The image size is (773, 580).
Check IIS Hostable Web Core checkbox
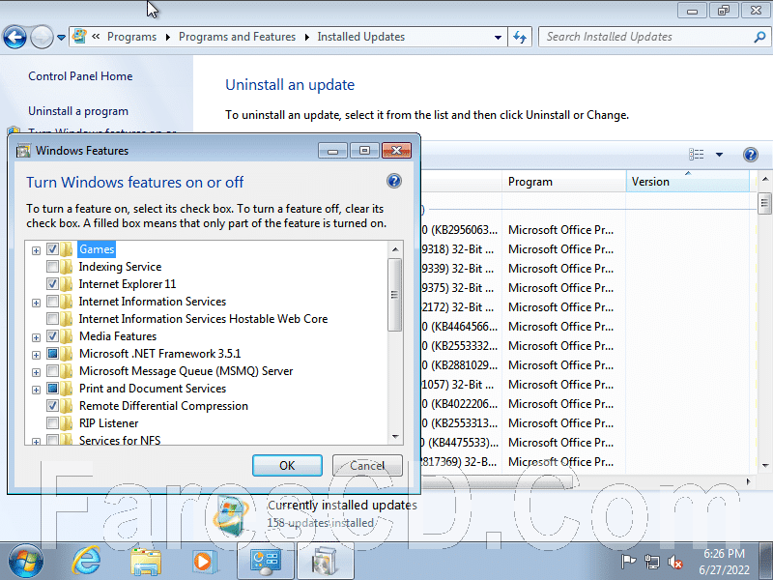pos(52,319)
